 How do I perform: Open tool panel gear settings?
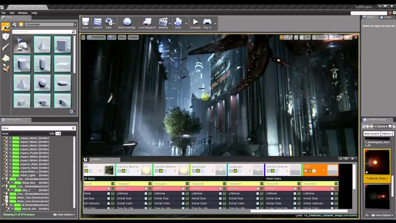point(71,111)
